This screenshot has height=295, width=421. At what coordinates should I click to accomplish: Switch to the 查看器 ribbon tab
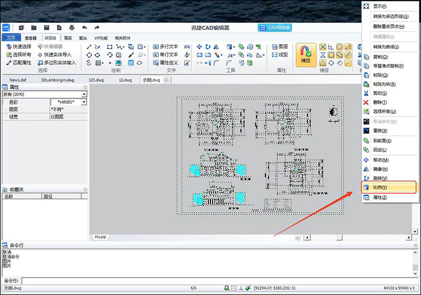coord(30,38)
